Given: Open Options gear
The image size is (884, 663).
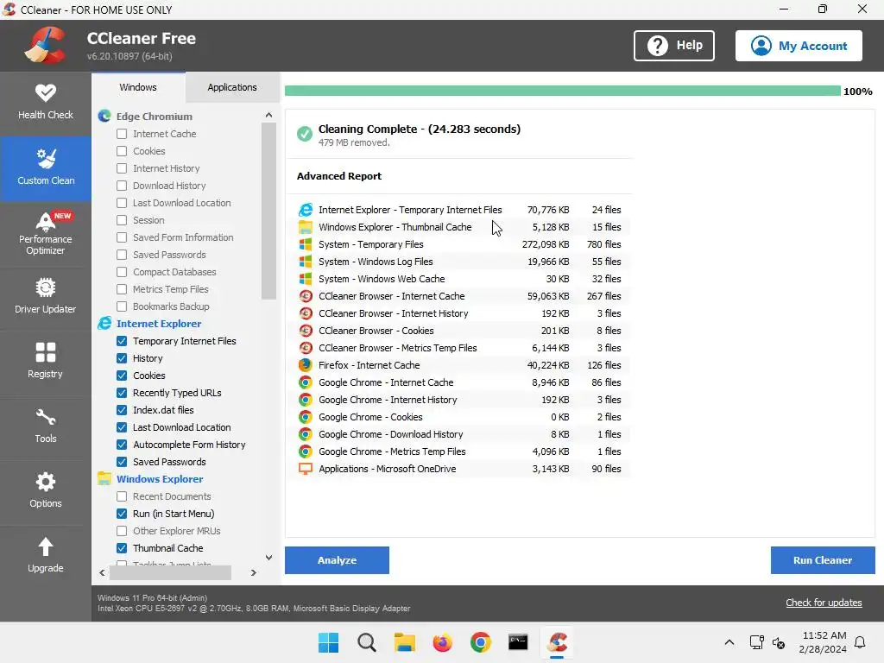Looking at the screenshot, I should click(x=45, y=482).
